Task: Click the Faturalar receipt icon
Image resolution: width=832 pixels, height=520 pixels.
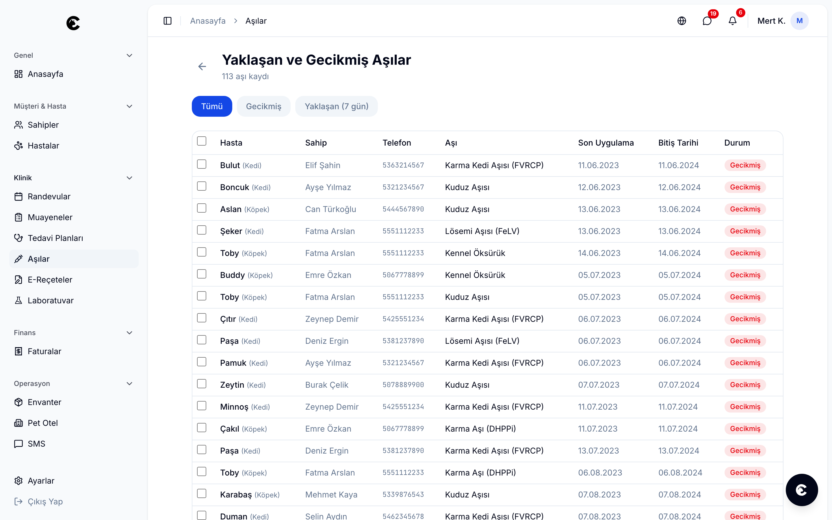Action: click(18, 351)
